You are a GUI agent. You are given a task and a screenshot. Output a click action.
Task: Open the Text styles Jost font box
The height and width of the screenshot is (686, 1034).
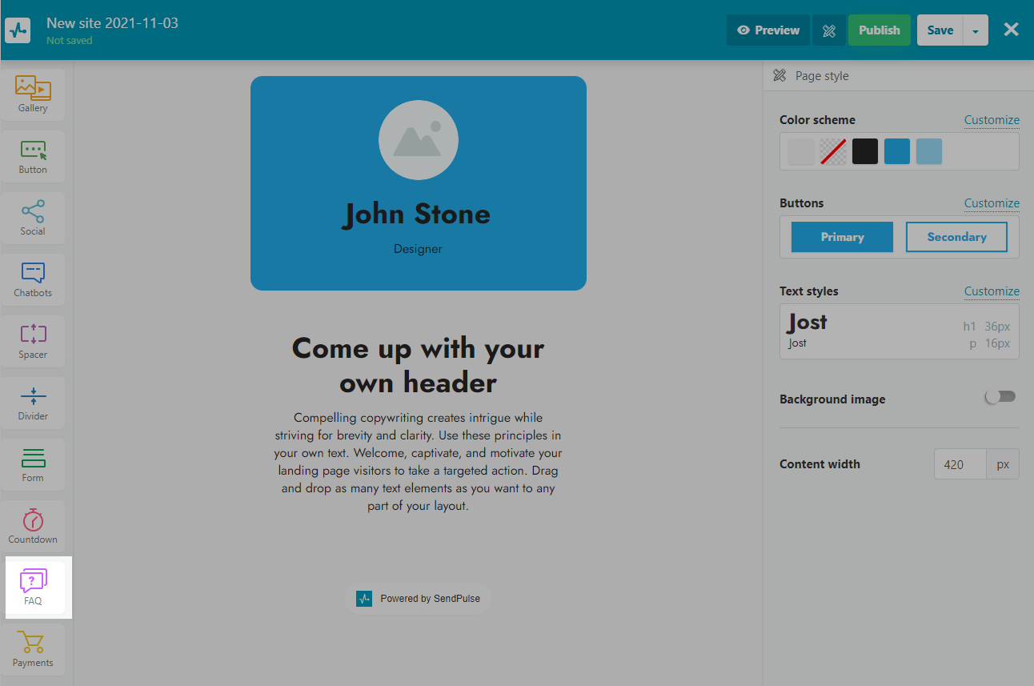(x=899, y=331)
